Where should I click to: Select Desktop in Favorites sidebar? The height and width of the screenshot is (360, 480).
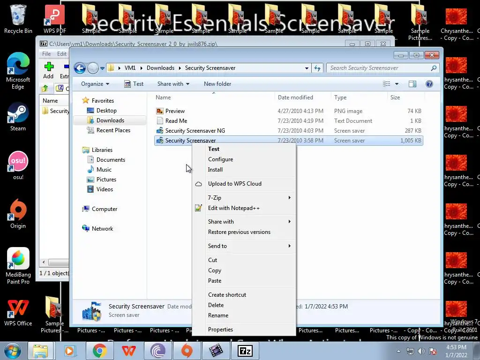click(x=106, y=111)
